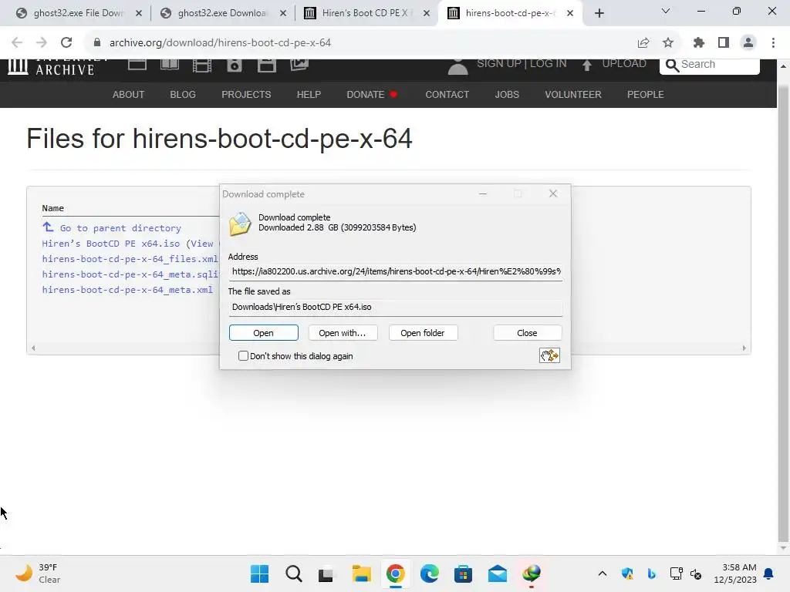Image resolution: width=790 pixels, height=592 pixels.
Task: Open the PROJECTS menu item
Action: coord(246,95)
